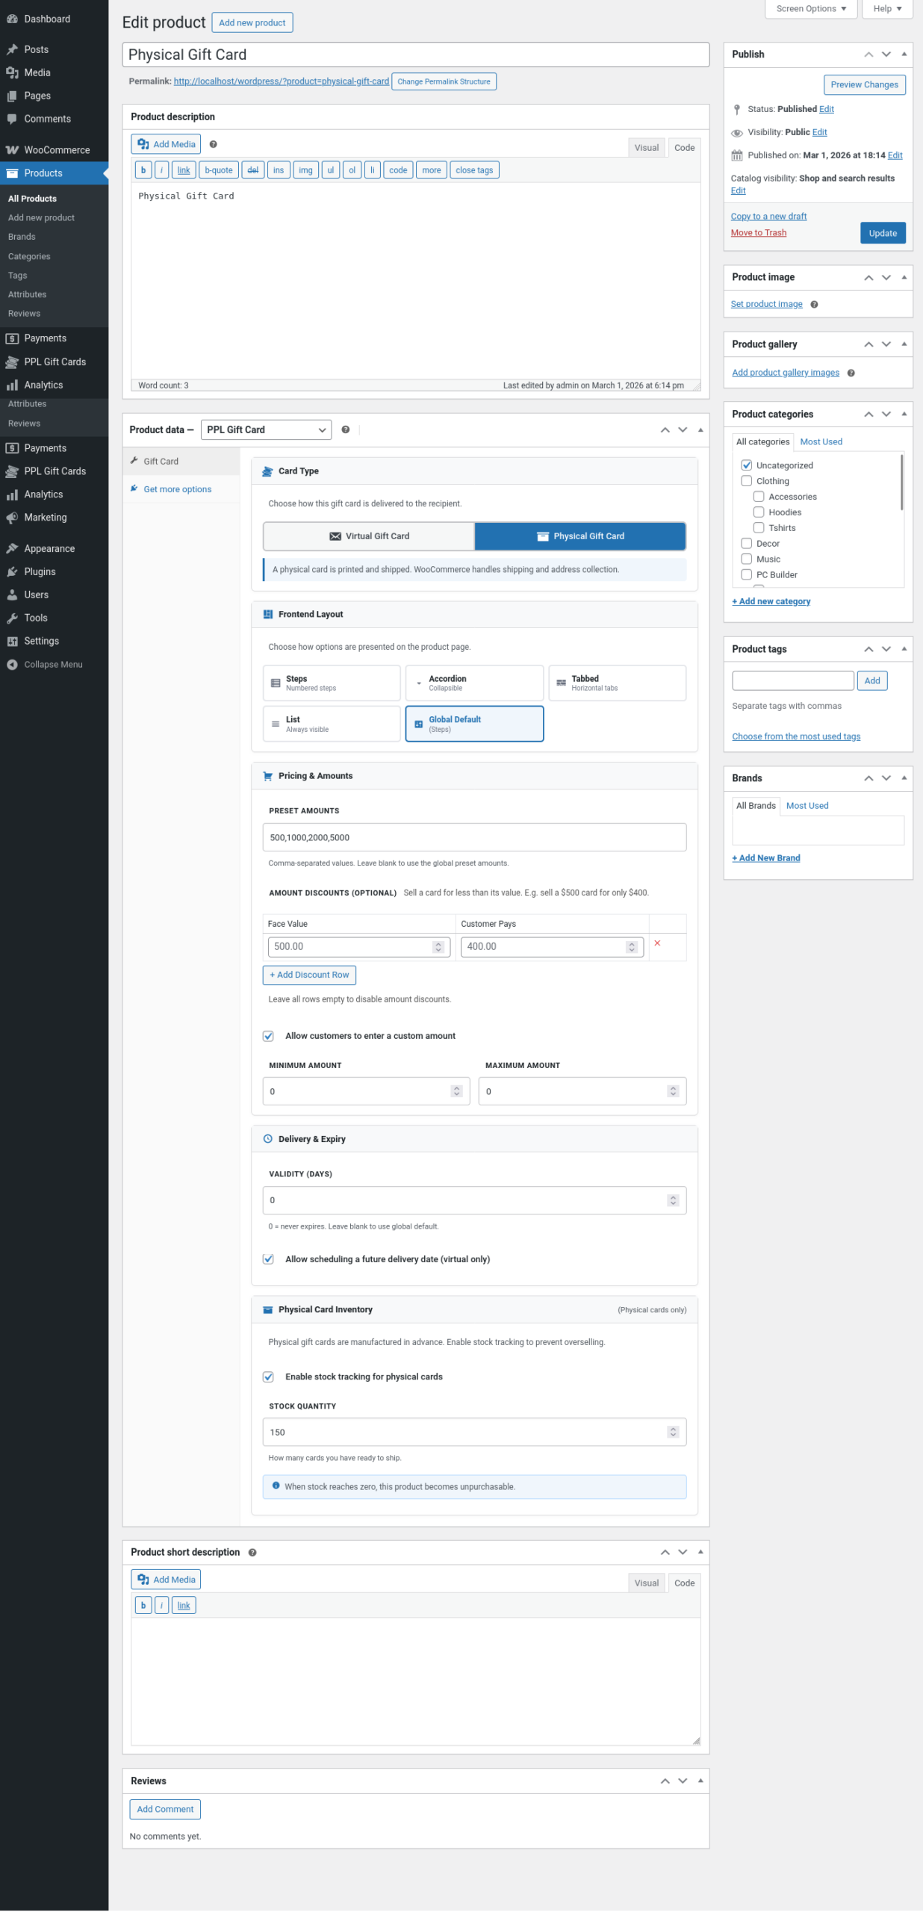
Task: Select the Virtual Gift Card type
Action: 369,536
